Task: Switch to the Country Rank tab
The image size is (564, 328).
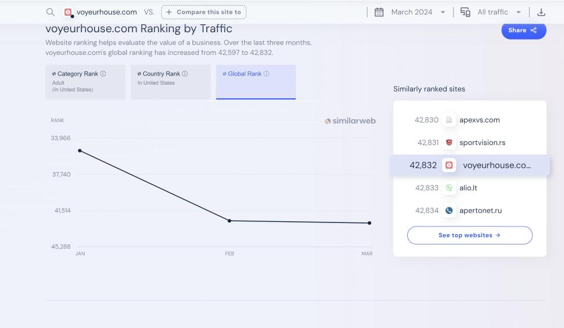Action: [170, 82]
